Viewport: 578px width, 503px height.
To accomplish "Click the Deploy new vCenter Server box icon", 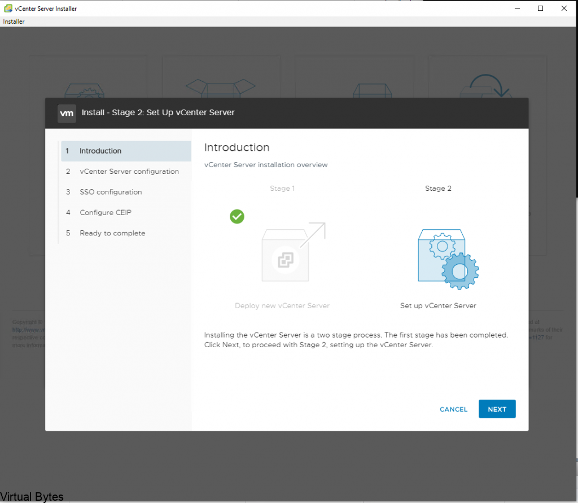I will coord(294,252).
